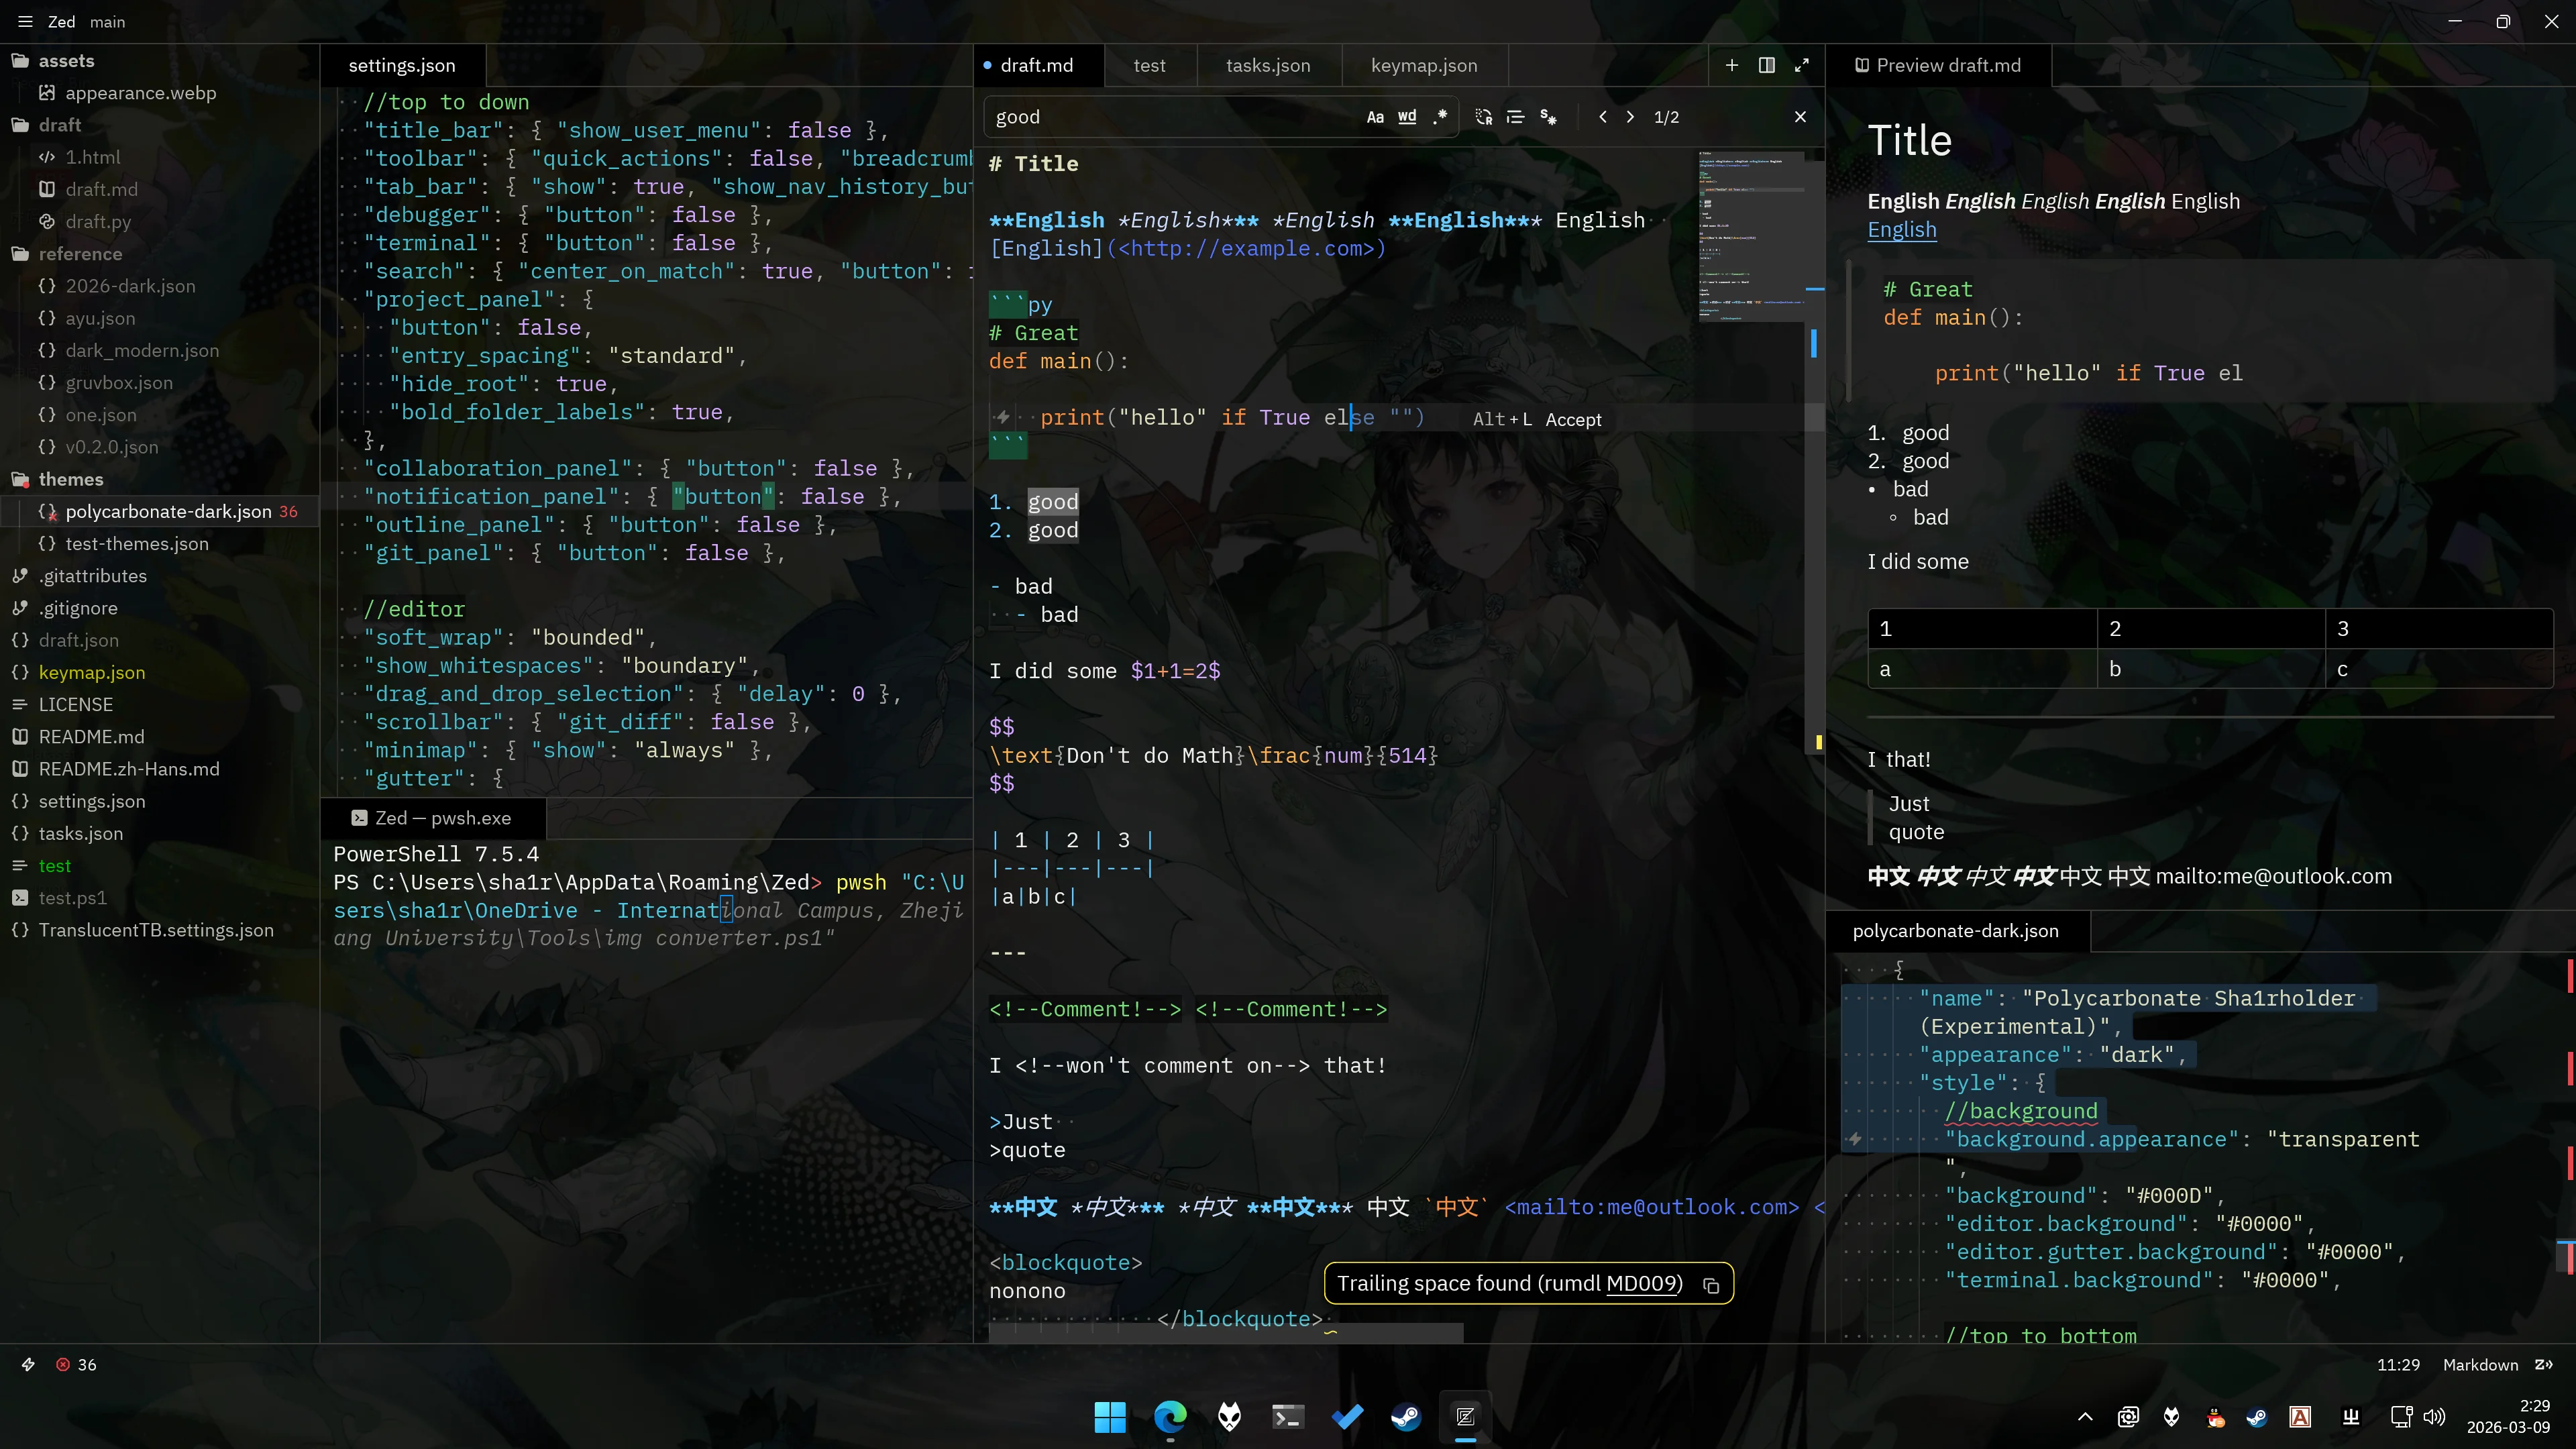Accept the inline edit prediction
Image resolution: width=2576 pixels, height=1449 pixels.
coord(1537,420)
